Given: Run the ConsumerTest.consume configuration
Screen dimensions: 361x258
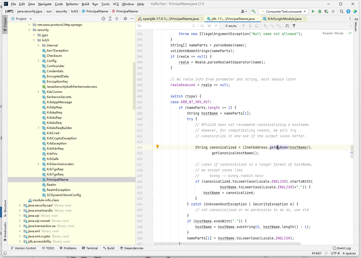Looking at the screenshot, I should pos(313,11).
